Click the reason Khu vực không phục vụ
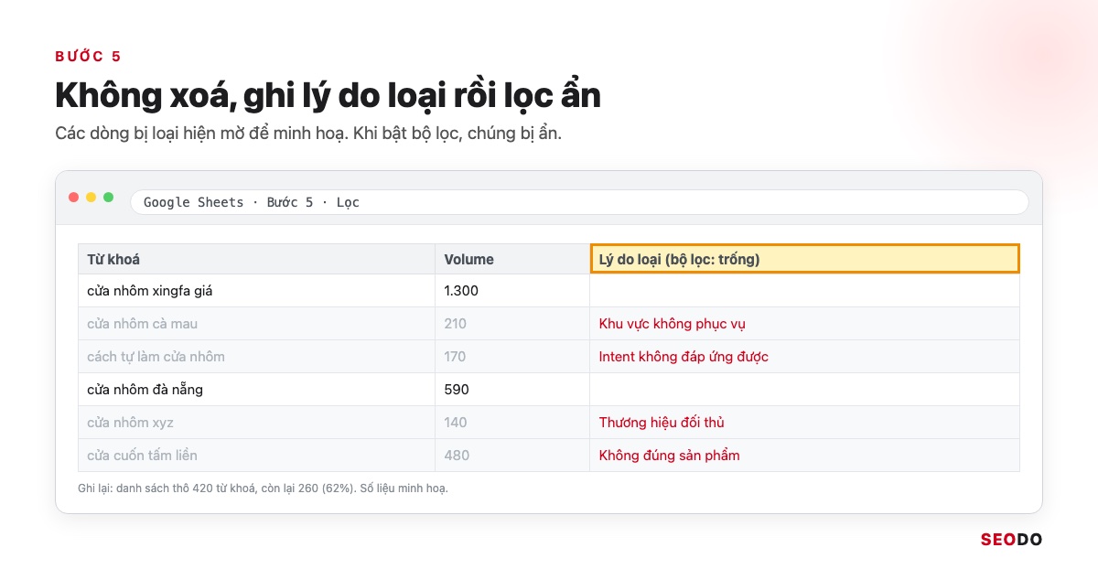Image resolution: width=1098 pixels, height=569 pixels. [x=804, y=324]
